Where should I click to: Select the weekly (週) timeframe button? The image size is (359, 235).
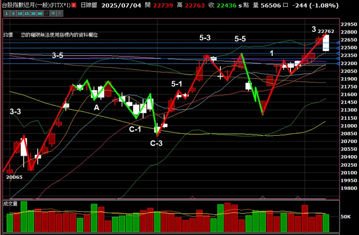pos(53,14)
